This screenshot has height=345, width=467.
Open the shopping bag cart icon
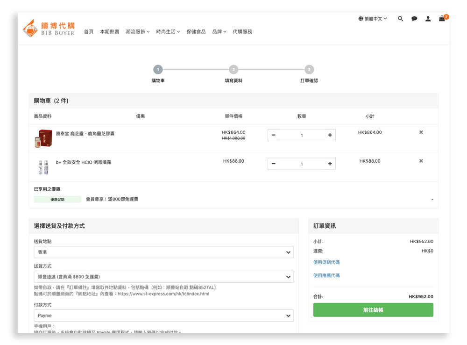(x=442, y=19)
